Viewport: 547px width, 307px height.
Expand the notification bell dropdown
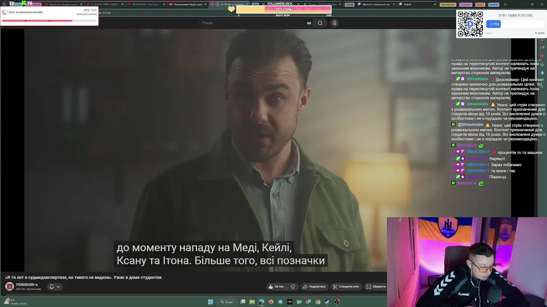[54, 287]
